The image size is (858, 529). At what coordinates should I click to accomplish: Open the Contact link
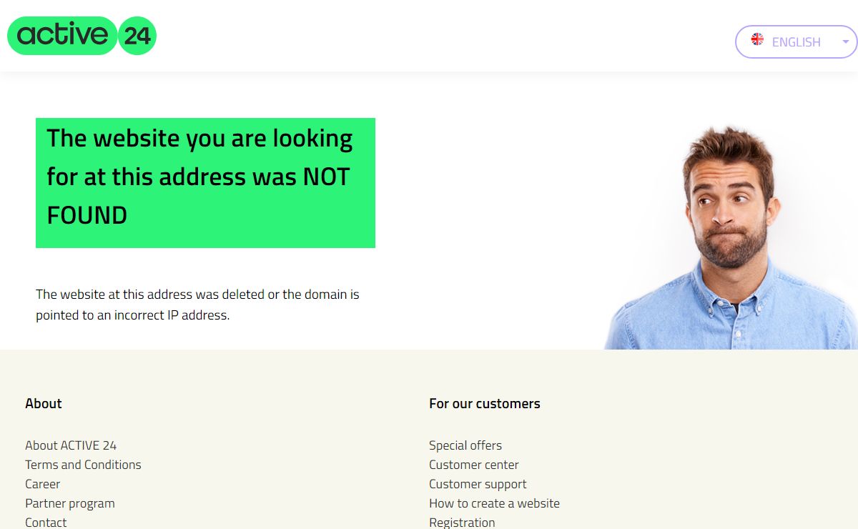click(x=46, y=522)
